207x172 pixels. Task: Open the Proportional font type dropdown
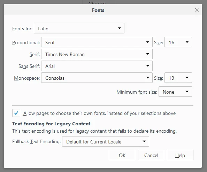97,42
